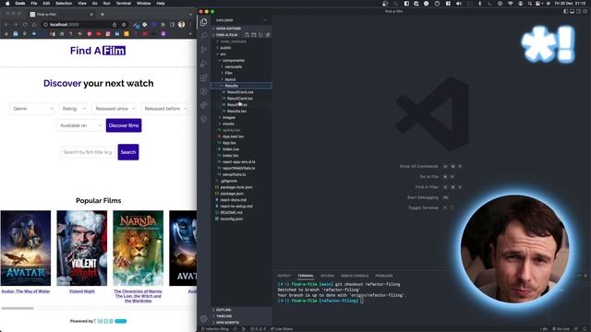
Task: Go back in the browser
Action: click(x=6, y=25)
